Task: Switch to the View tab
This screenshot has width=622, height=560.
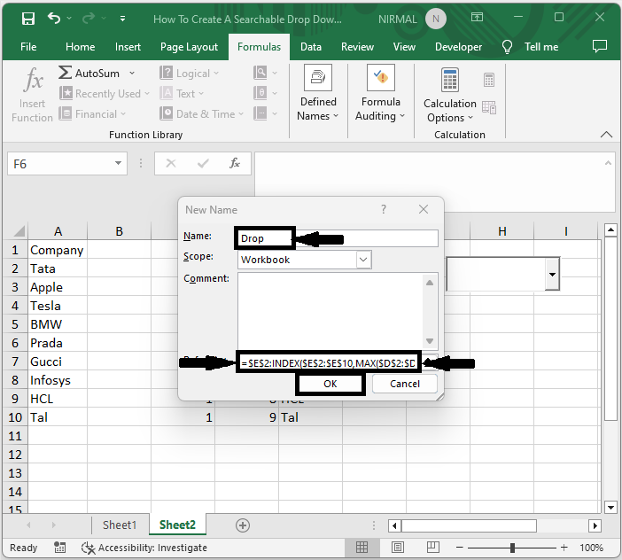Action: pos(404,47)
